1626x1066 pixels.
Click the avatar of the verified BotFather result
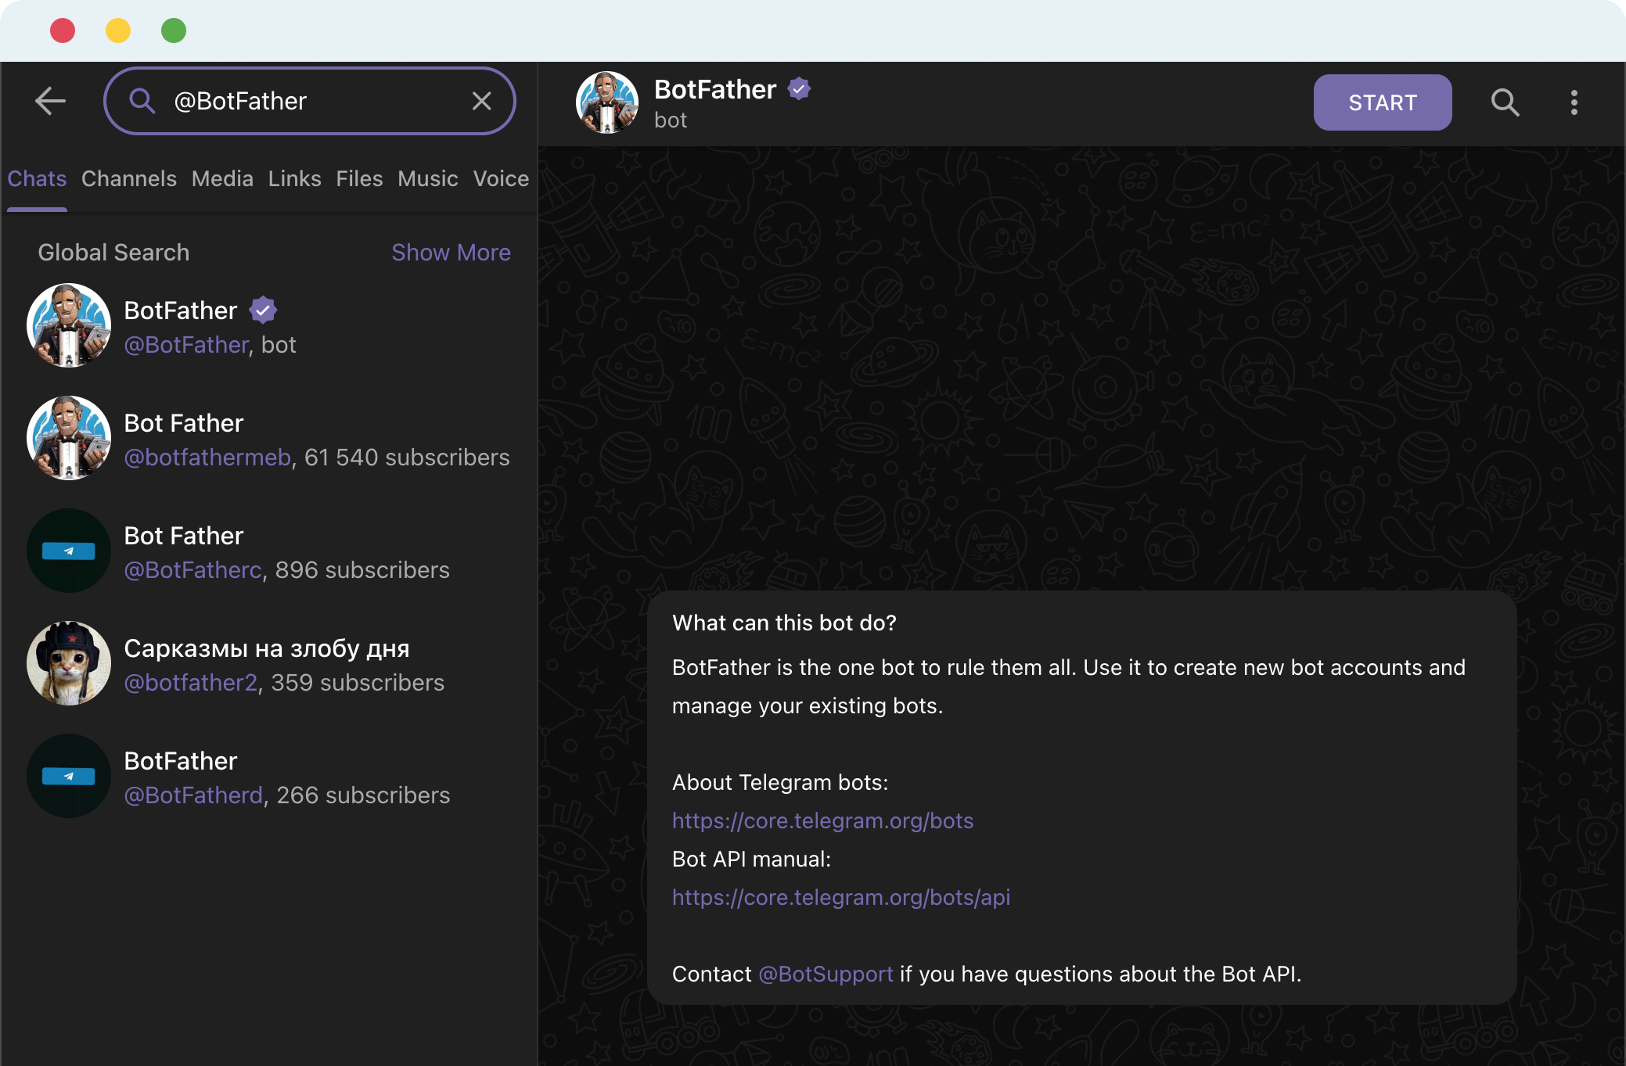point(69,325)
